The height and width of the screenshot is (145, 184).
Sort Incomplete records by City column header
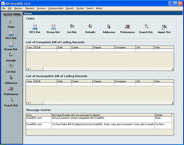[x=145, y=81]
